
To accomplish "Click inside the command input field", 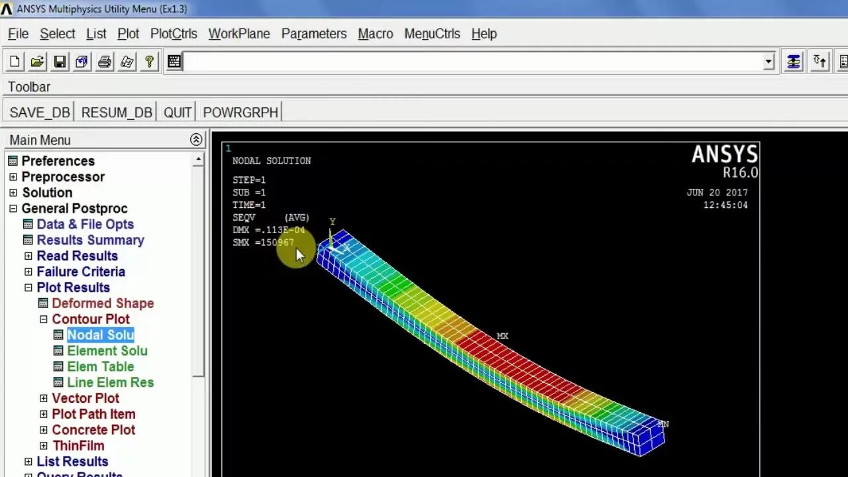I will 472,62.
